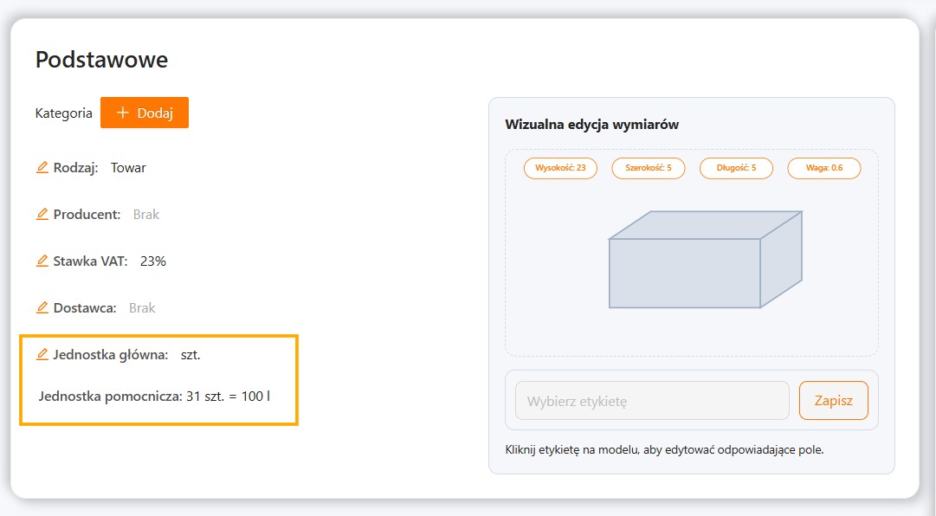Click the 23% VAT rate value
Viewport: 936px width, 516px height.
153,261
